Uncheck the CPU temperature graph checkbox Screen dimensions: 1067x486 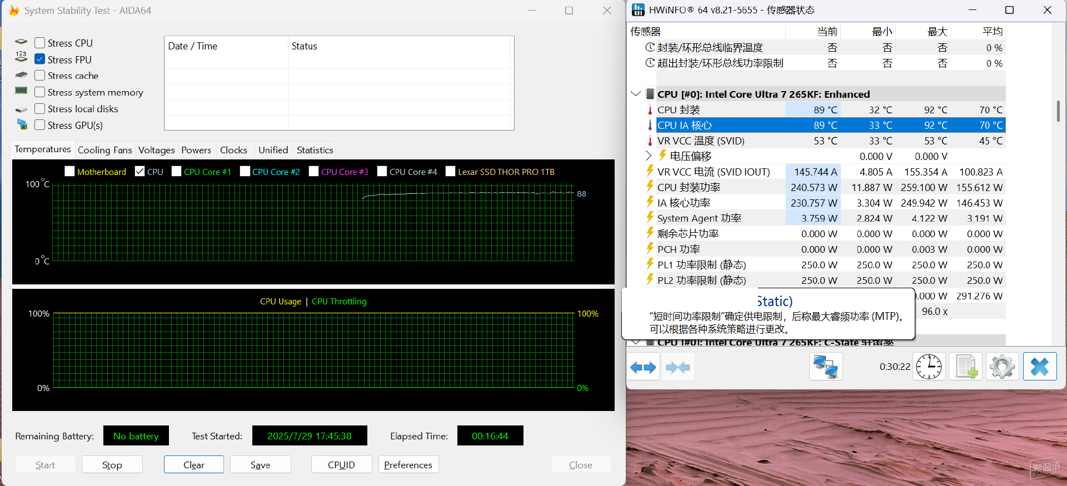coord(139,172)
